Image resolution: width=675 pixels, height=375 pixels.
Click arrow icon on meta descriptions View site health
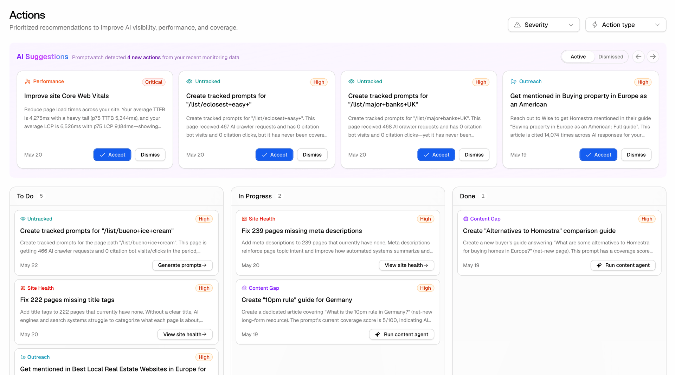coord(426,265)
